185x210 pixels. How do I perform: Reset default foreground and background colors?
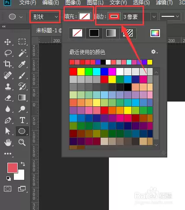[9, 179]
